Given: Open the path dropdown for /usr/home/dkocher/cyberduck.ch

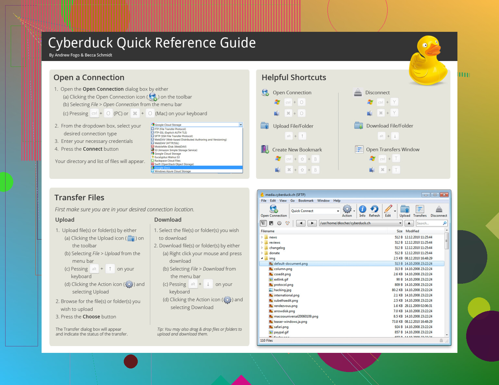Looking at the screenshot, I should coord(400,223).
